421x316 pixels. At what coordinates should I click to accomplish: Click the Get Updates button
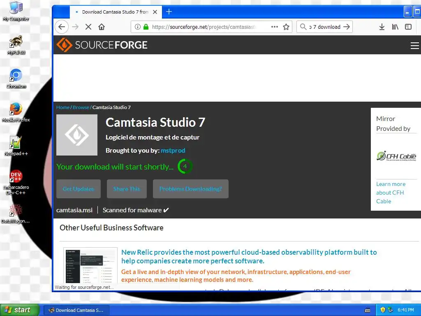79,189
